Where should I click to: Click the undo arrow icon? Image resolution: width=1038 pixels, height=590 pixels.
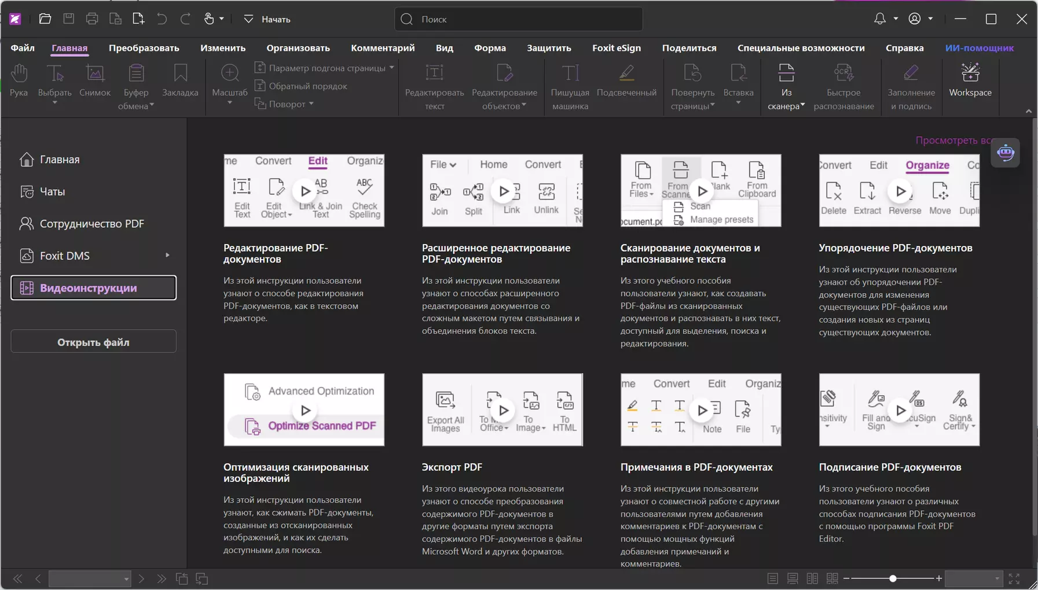[162, 19]
